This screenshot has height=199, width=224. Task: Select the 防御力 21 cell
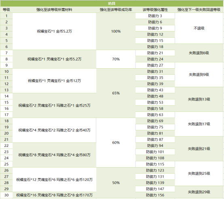tap(155, 53)
